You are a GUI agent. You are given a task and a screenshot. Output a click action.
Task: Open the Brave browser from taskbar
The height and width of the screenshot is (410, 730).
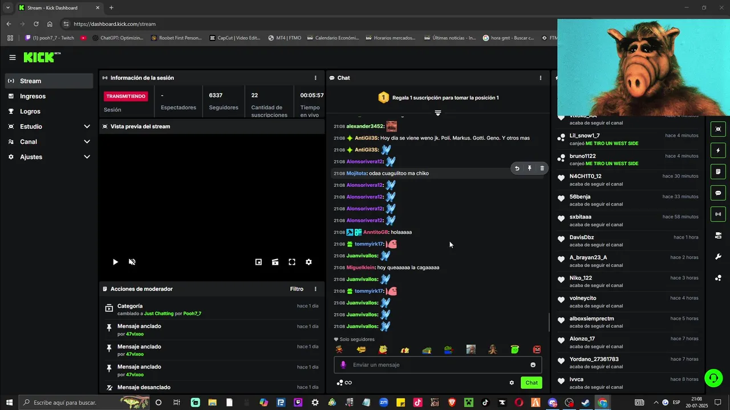452,403
